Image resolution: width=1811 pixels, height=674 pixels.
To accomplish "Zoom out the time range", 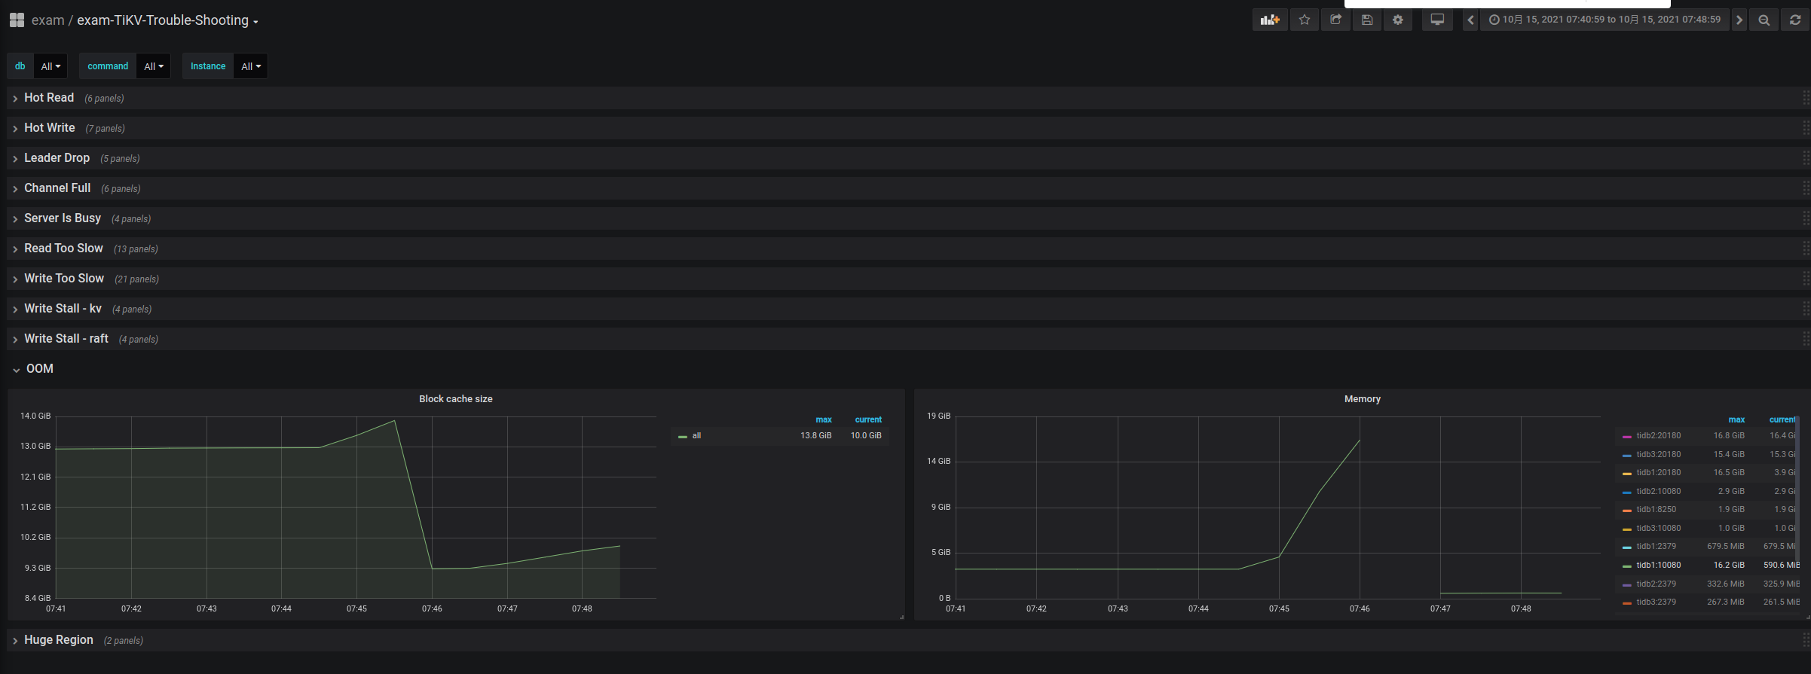I will click(1764, 20).
